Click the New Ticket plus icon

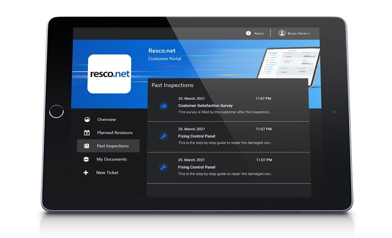tap(86, 173)
